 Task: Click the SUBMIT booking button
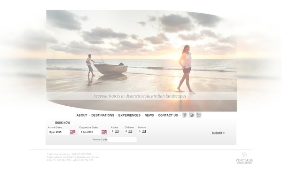click(218, 133)
